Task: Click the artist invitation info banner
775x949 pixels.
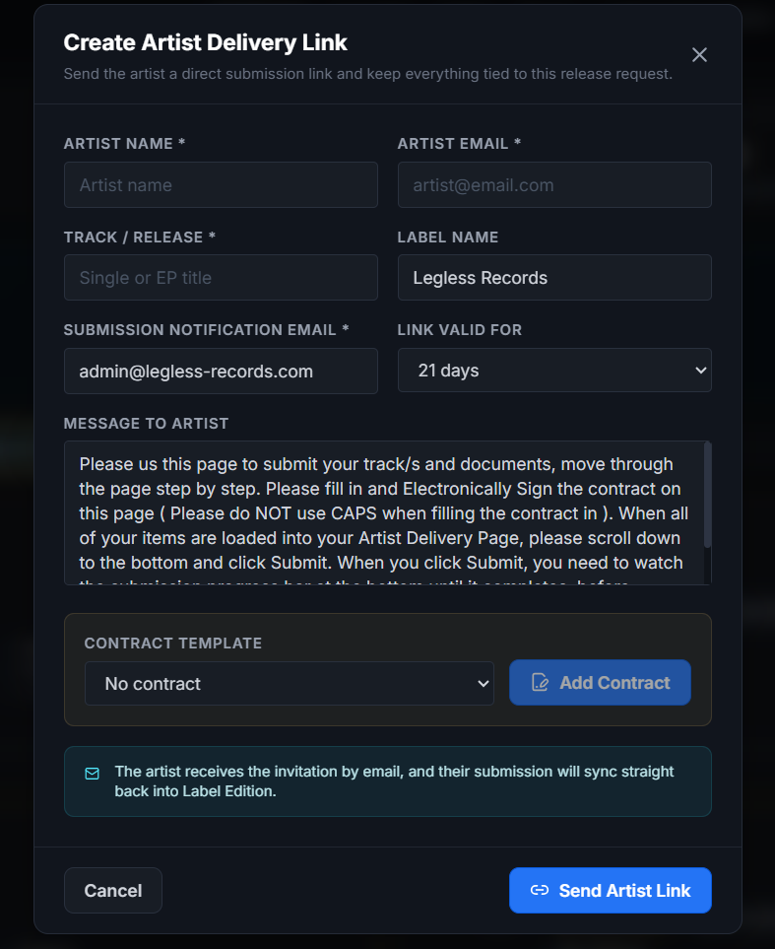Action: tap(387, 781)
